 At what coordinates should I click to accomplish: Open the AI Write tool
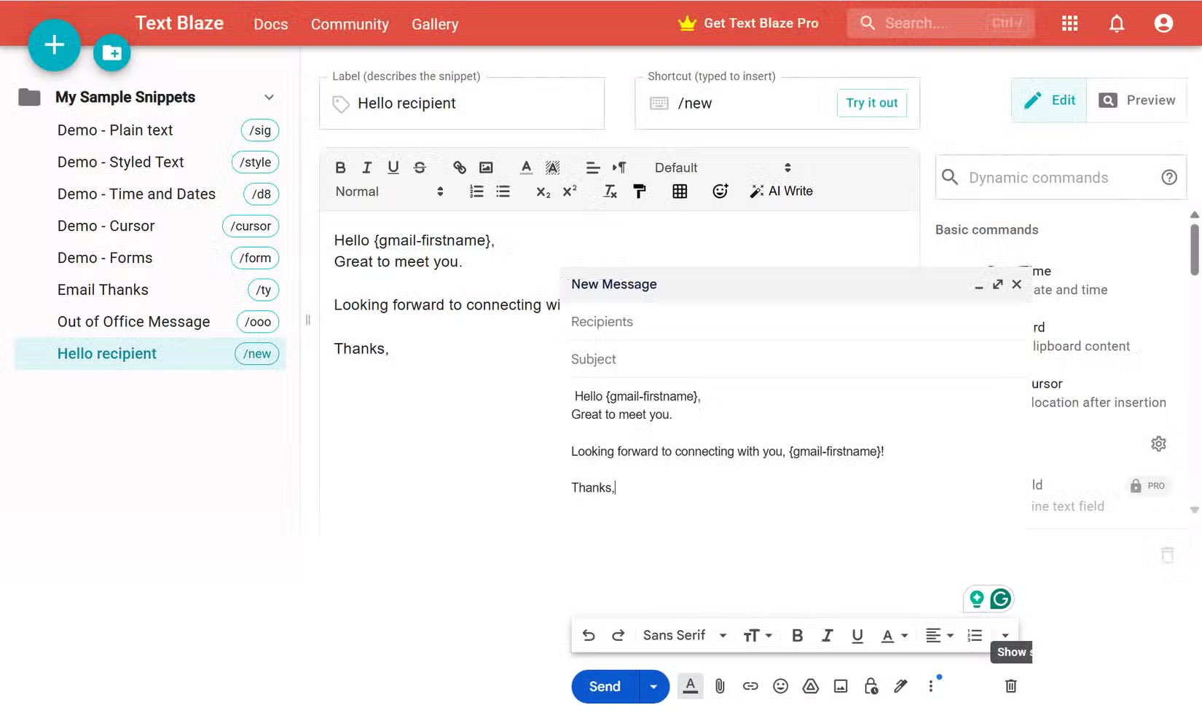coord(782,191)
